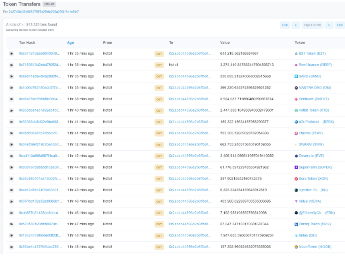Open transaction hash 0x7160610d2ebd792f2d
345x256 pixels.
[x=40, y=65]
